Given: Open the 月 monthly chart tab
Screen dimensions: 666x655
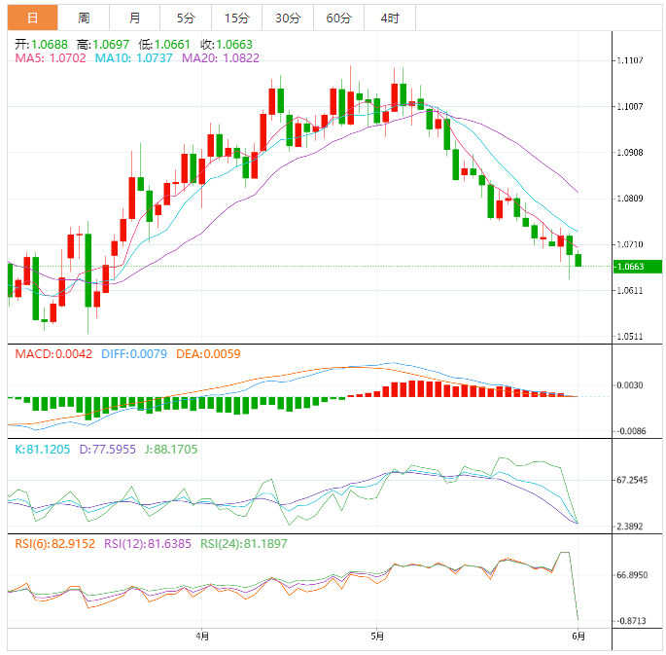Looking at the screenshot, I should pos(134,18).
